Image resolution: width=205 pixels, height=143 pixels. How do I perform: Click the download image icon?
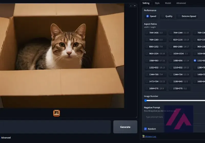[x=131, y=6]
